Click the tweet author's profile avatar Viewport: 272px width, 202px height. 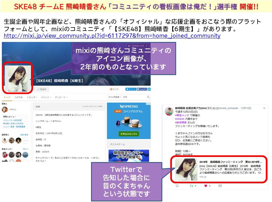169,111
